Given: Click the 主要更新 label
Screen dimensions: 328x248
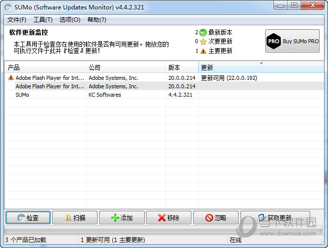Looking at the screenshot, I should click(x=220, y=51).
